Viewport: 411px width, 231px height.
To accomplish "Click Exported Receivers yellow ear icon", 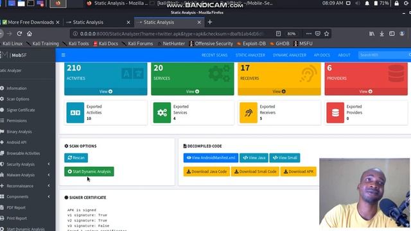I will click(x=249, y=113).
